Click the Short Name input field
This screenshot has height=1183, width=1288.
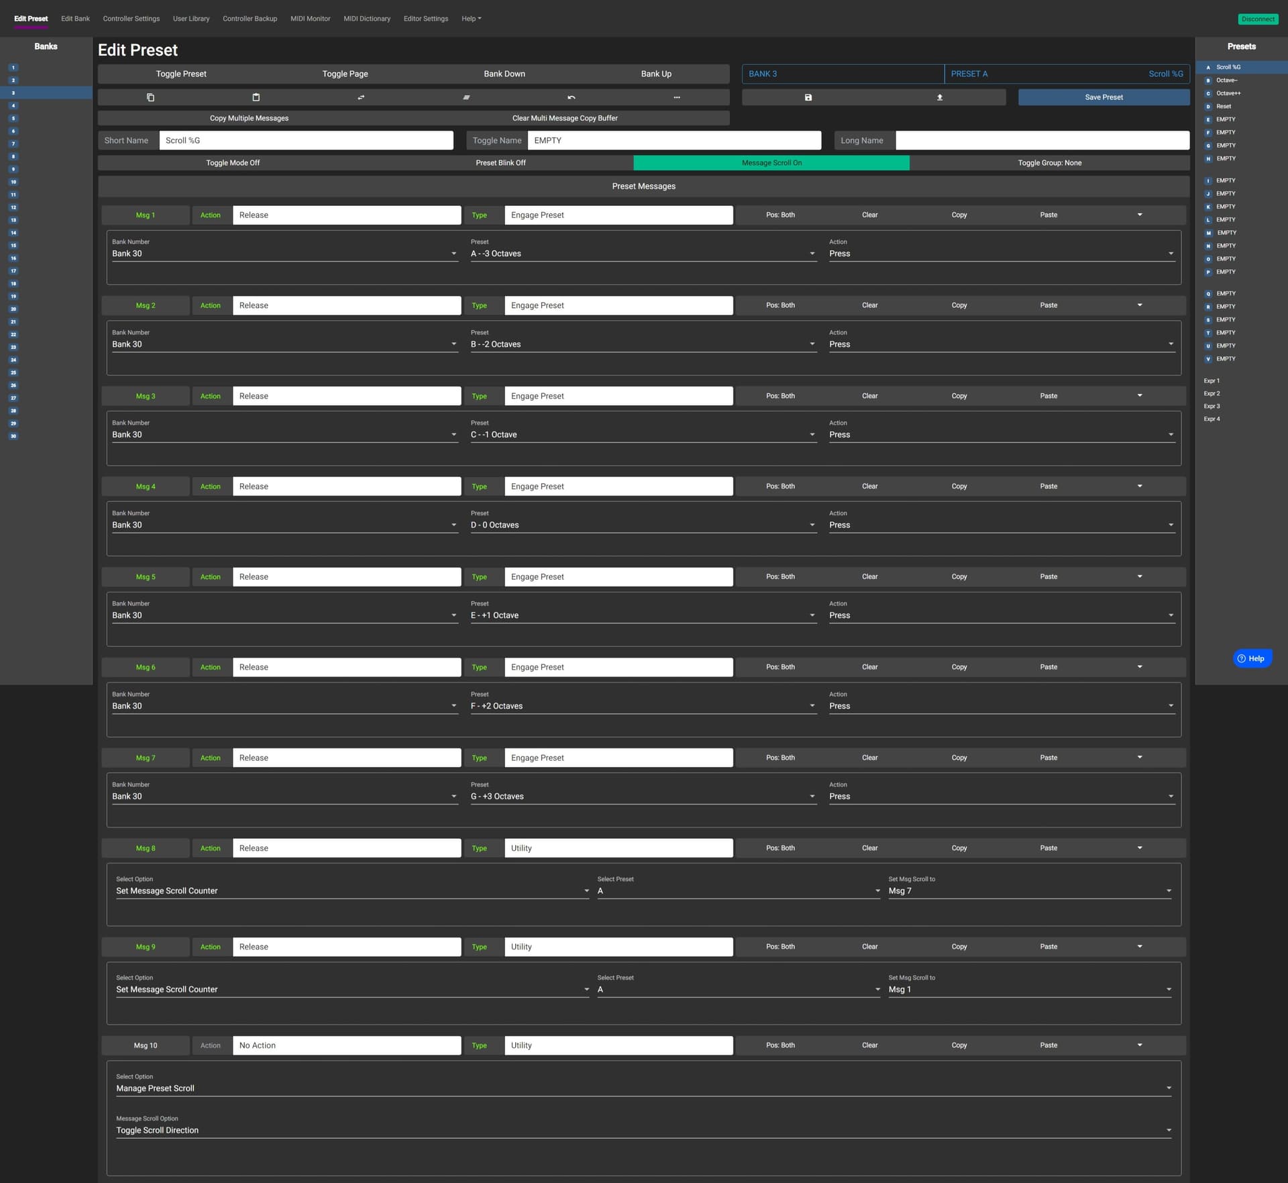point(306,140)
